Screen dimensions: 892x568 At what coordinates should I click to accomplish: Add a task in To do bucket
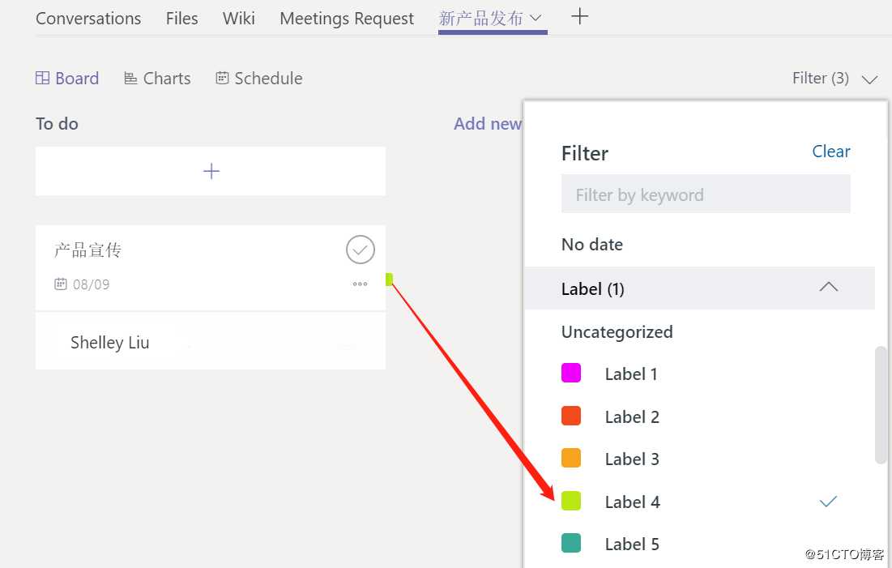coord(211,171)
